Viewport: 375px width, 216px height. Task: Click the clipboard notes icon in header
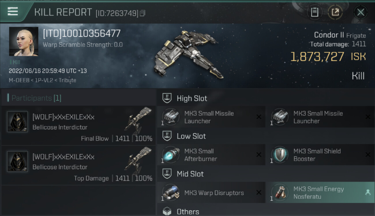(314, 12)
